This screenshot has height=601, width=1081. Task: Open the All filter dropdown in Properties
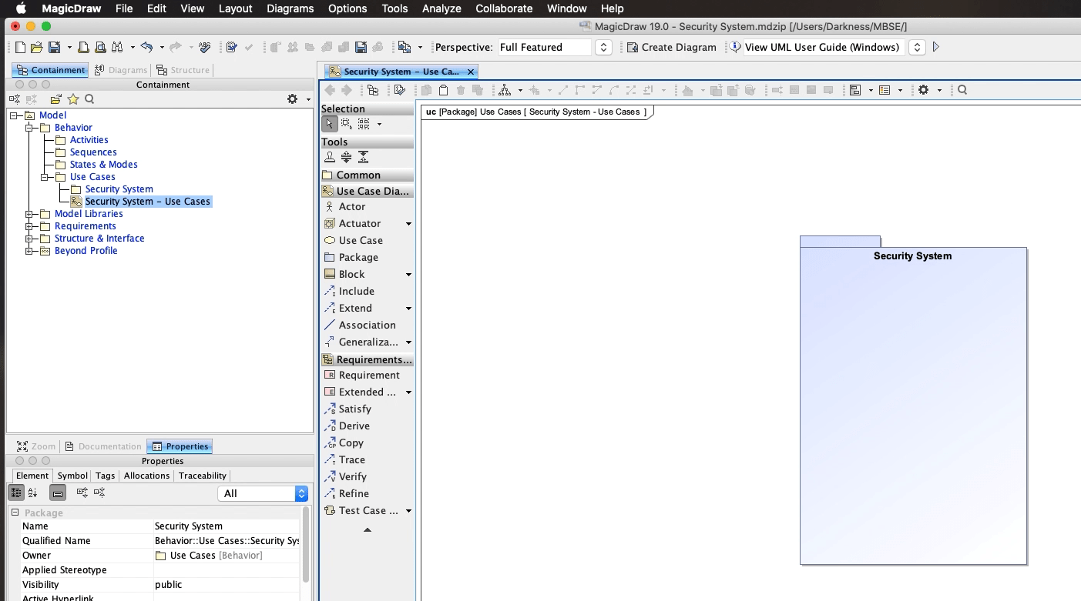(x=263, y=493)
